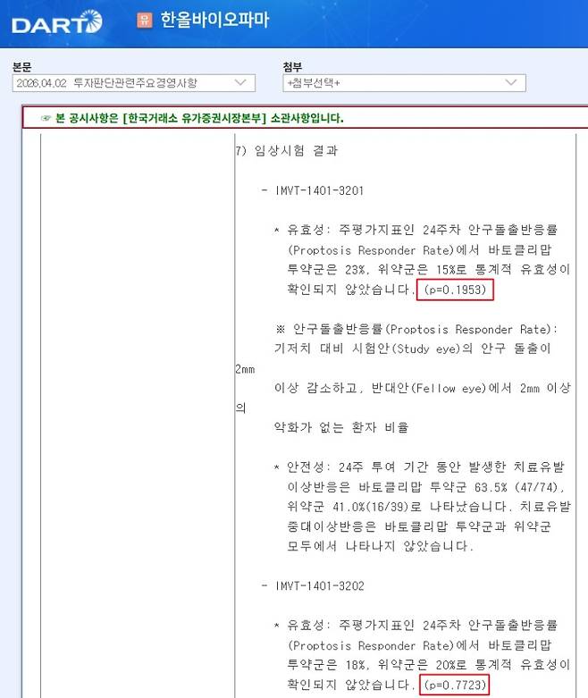Click the 모두에서 나타나지 않았습니다 line
588x698 pixels.
(x=380, y=546)
